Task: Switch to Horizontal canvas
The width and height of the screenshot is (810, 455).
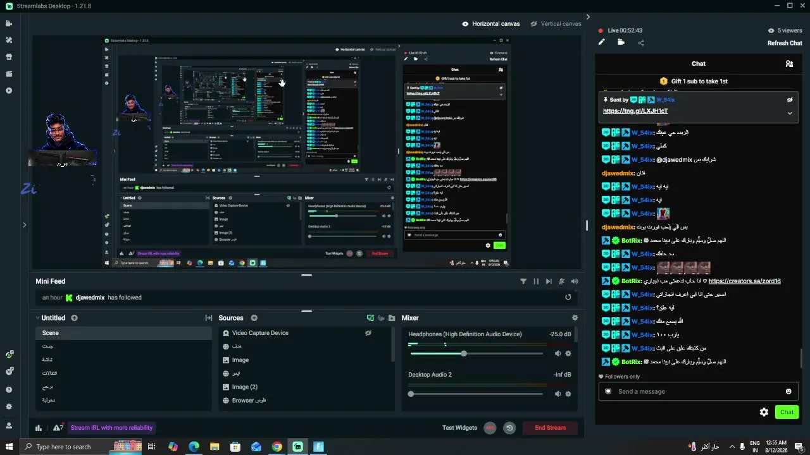Action: (491, 24)
